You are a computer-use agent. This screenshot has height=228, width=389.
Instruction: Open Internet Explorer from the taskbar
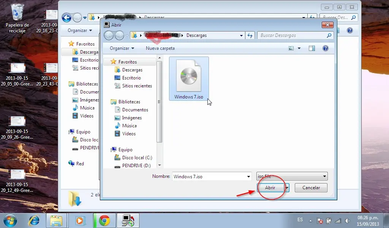pyautogui.click(x=34, y=220)
